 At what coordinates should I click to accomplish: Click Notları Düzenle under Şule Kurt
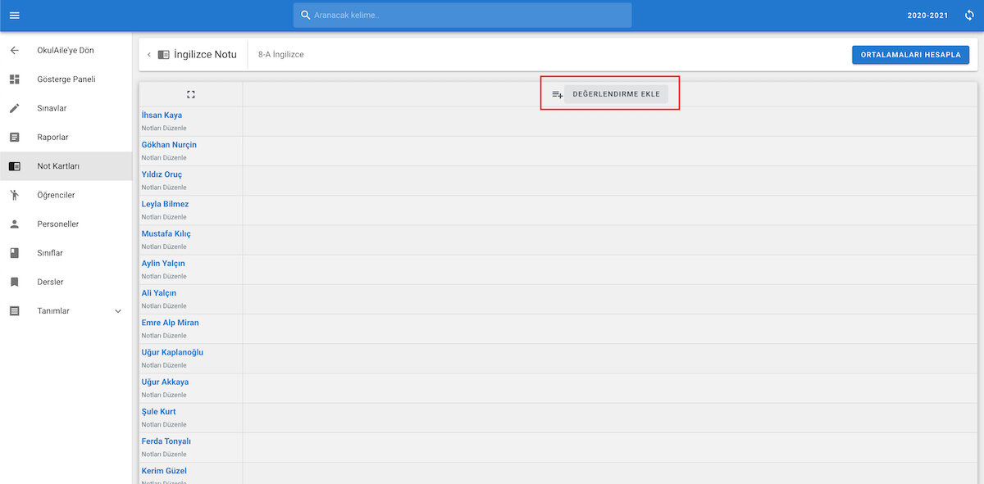pos(164,424)
